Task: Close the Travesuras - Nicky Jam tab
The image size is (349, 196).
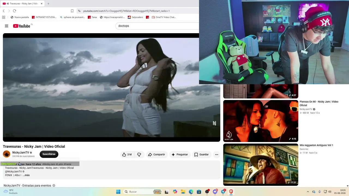Action: [41, 4]
